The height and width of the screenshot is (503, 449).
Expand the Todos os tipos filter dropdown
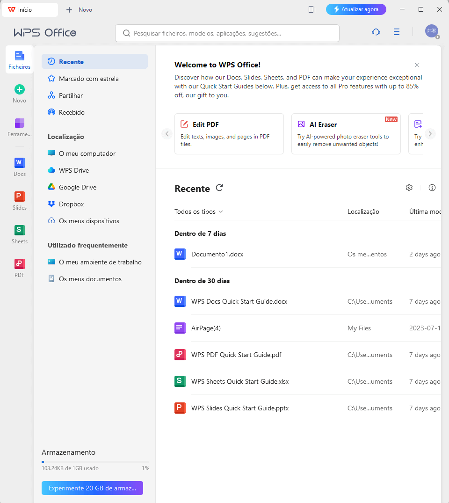[198, 211]
